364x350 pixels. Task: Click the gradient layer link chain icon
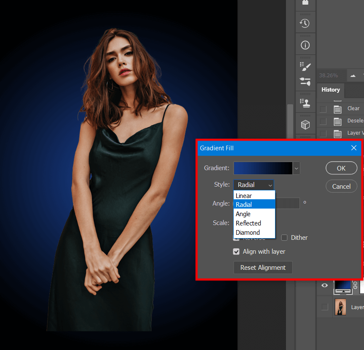coord(355,285)
